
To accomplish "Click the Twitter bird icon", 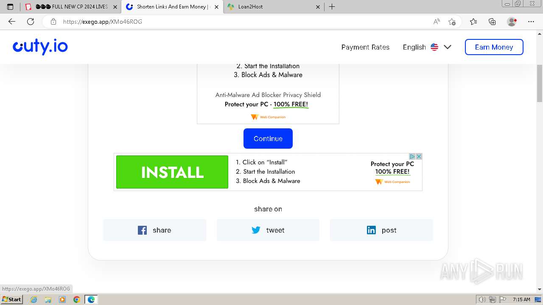I will pyautogui.click(x=256, y=230).
